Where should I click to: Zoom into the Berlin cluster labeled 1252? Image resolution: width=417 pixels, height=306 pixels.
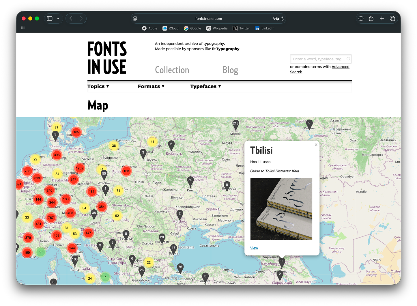point(80,168)
